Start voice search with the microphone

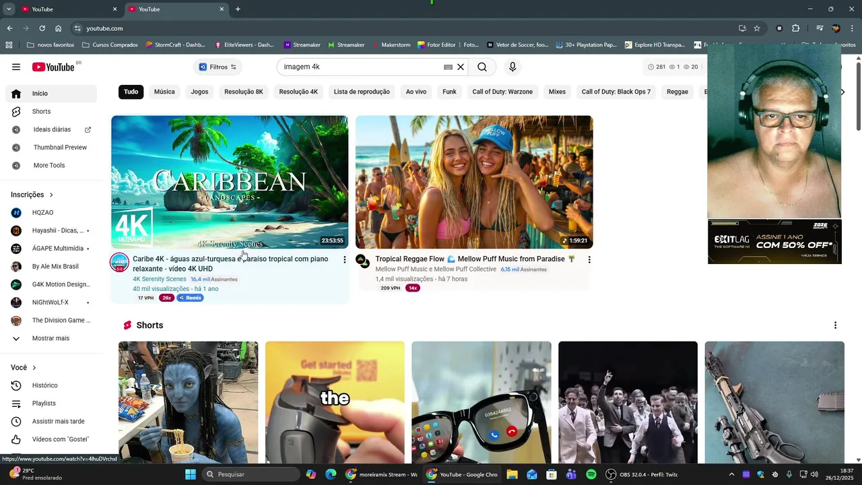[x=512, y=67]
